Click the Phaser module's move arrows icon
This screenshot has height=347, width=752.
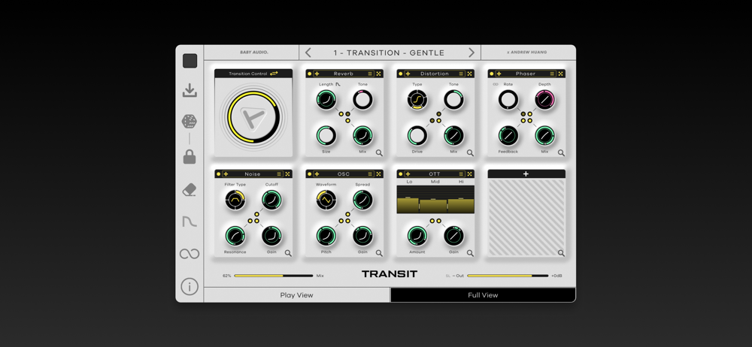pos(499,74)
